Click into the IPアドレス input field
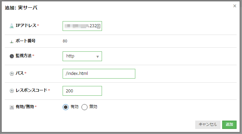Screen dimensions: 242x134 tap(82, 26)
